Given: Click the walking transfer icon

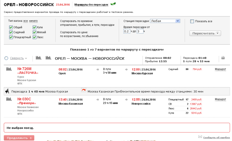Looking at the screenshot, I should pyautogui.click(x=7, y=91).
